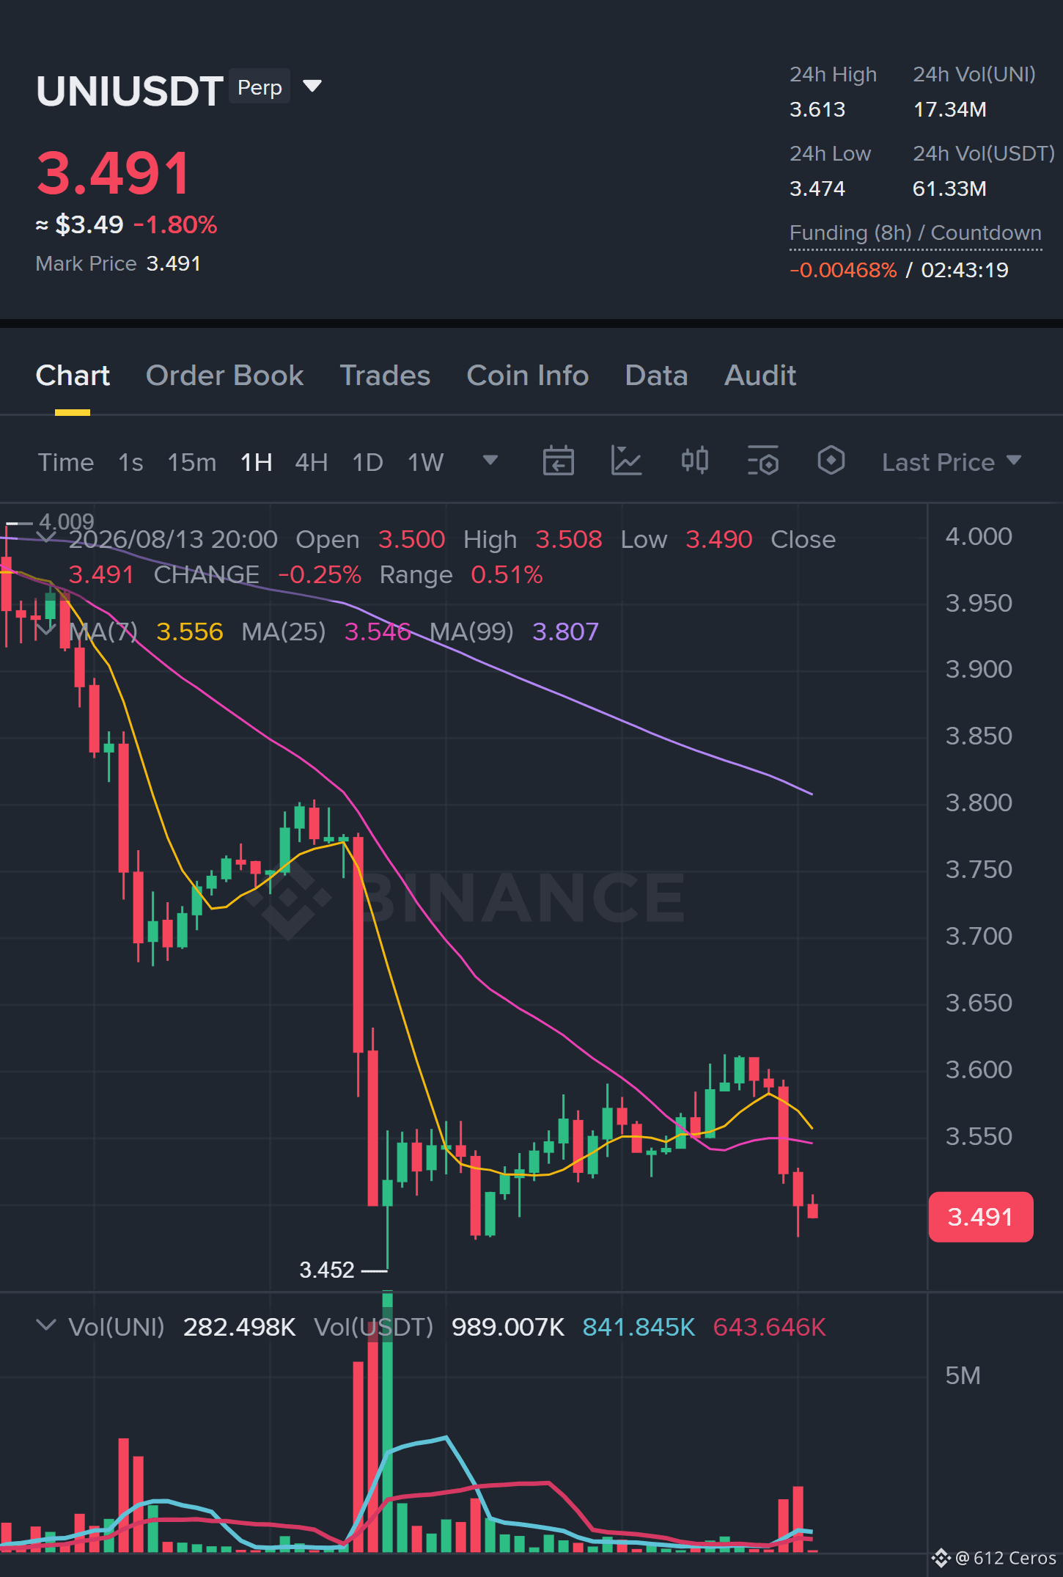Select the 1W chart interval
The height and width of the screenshot is (1577, 1063).
tap(426, 462)
